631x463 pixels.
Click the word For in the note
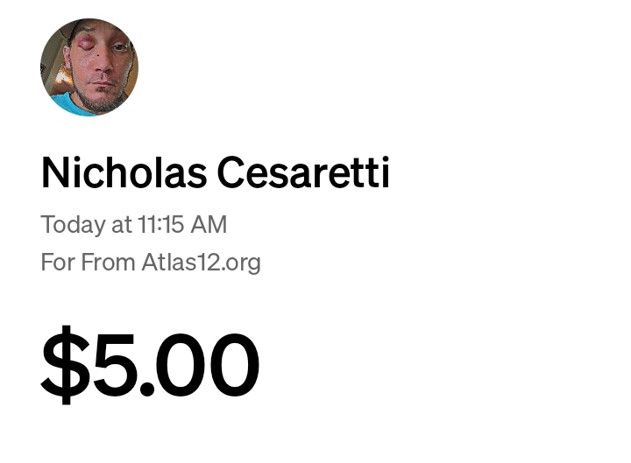tap(57, 263)
